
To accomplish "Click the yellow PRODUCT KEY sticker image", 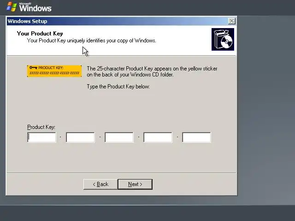I will (54, 71).
